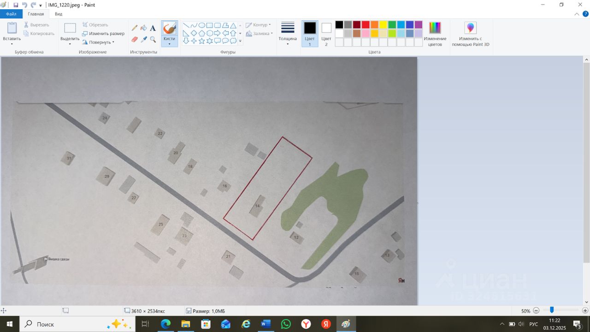Viewport: 590px width, 332px height.
Task: Click the Вырезать cut button
Action: (36, 25)
